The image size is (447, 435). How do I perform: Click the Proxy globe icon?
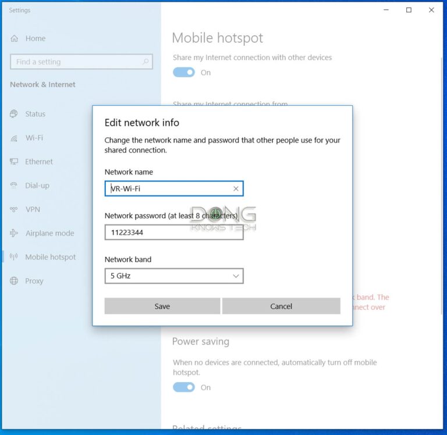[x=14, y=281]
